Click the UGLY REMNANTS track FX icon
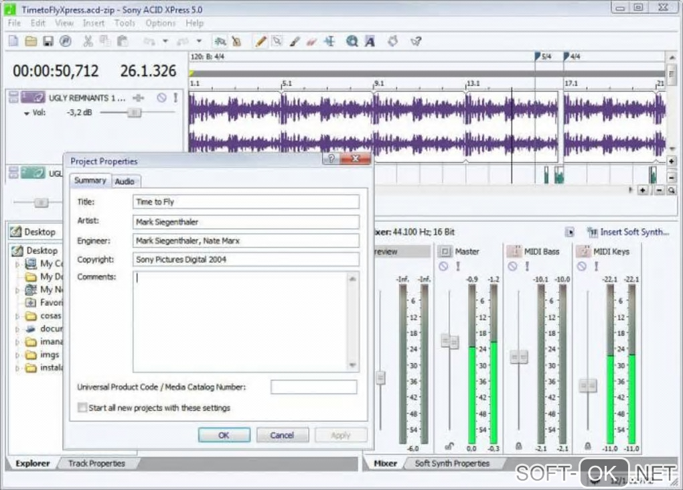Image resolution: width=683 pixels, height=490 pixels. point(139,98)
